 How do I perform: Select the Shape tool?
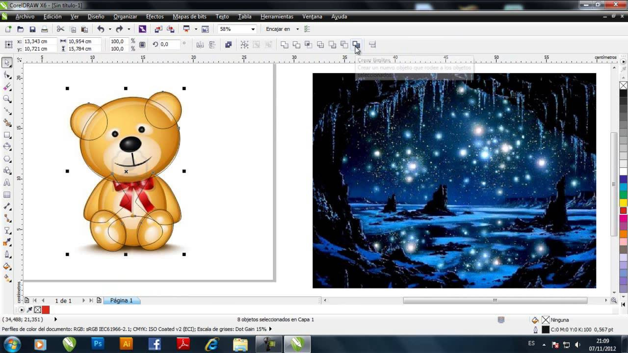click(7, 76)
